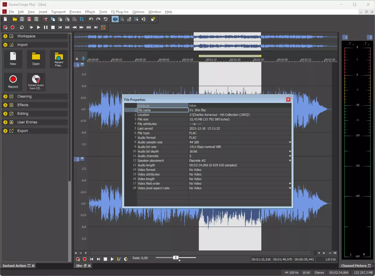Redo the last undone action
375x276 pixels.
98,19
